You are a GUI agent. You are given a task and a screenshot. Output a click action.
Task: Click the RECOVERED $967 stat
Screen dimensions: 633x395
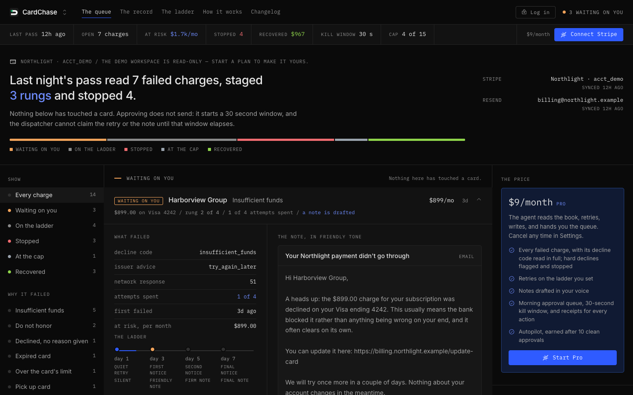point(282,34)
